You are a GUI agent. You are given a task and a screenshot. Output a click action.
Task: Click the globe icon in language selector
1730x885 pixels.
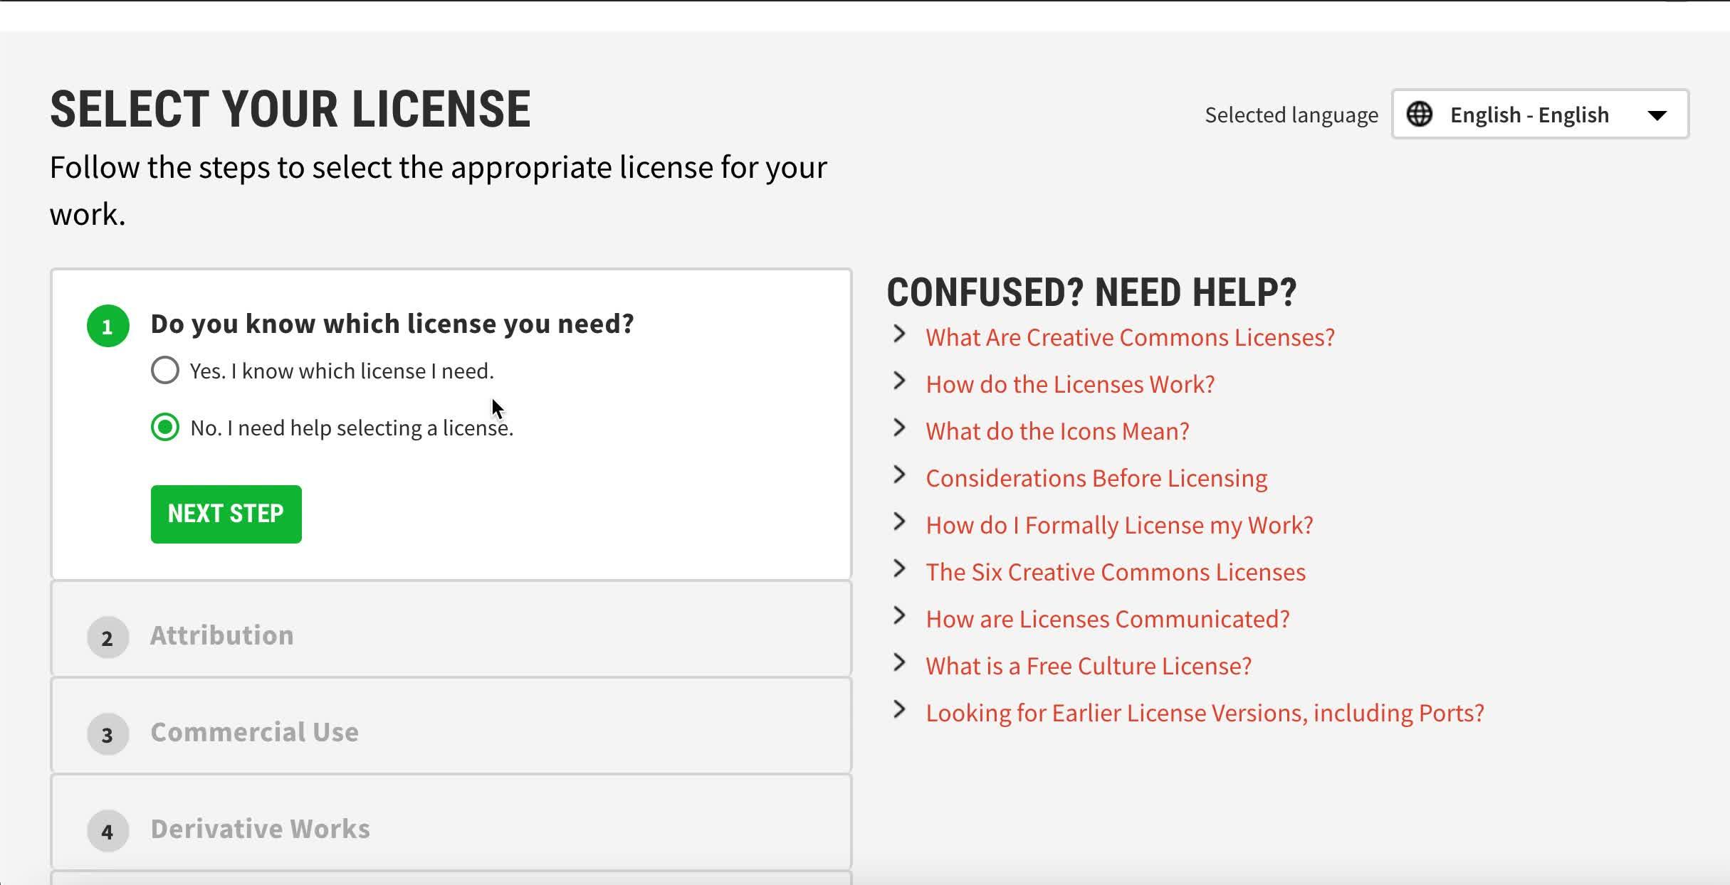tap(1419, 115)
